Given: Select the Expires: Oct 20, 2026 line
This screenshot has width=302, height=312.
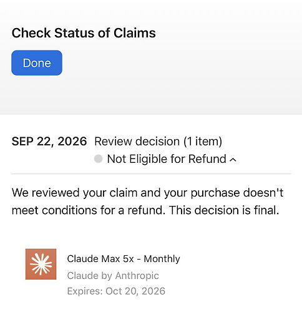Looking at the screenshot, I should point(116,291).
